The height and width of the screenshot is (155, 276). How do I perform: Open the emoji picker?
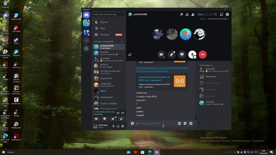click(x=191, y=124)
